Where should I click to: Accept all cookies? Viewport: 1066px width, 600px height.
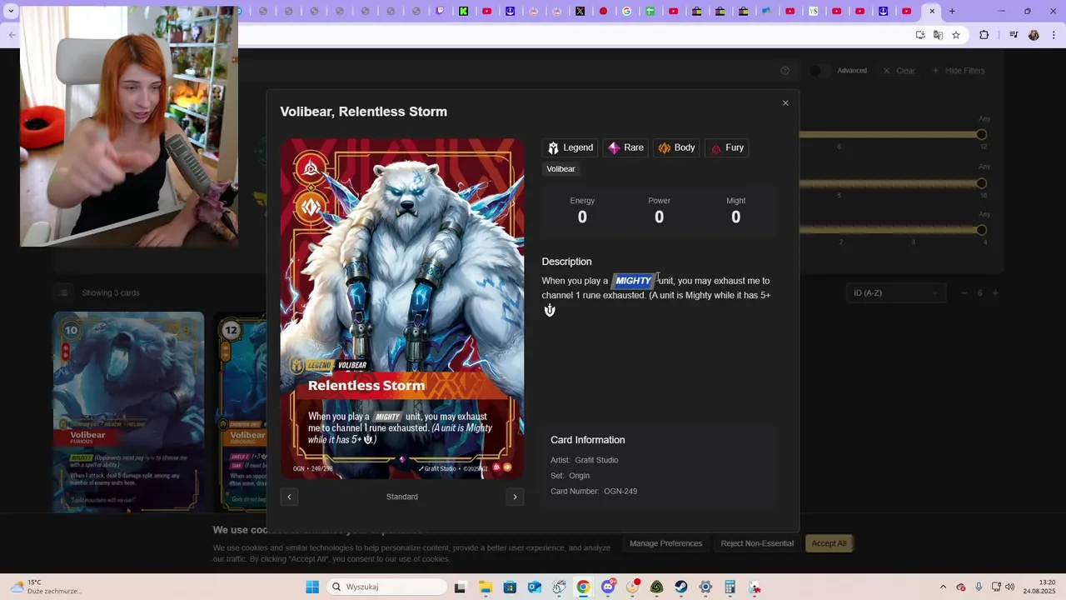tap(829, 543)
